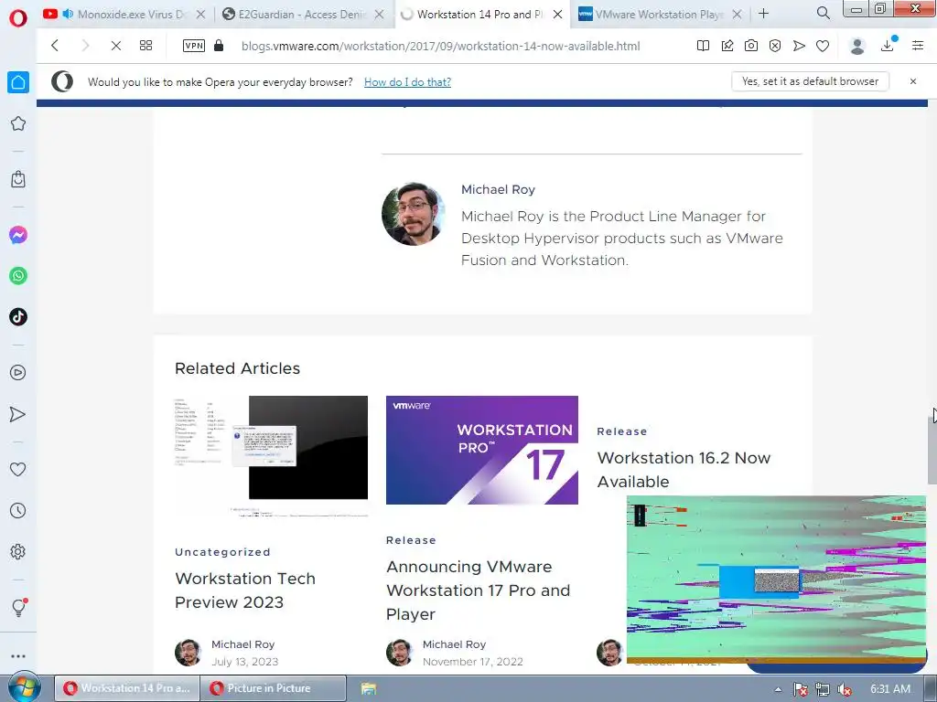Open sidebar My Flow arrow icon
Image resolution: width=937 pixels, height=702 pixels.
tap(18, 414)
